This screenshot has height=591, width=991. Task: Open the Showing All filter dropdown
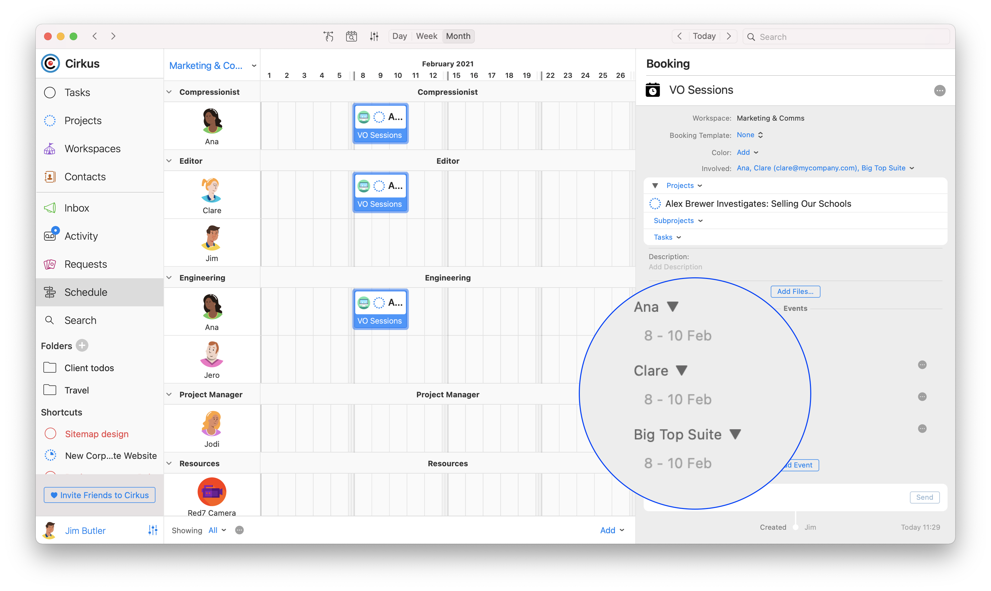tap(217, 530)
